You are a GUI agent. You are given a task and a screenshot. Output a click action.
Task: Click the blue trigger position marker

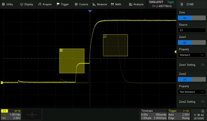[x=90, y=11]
